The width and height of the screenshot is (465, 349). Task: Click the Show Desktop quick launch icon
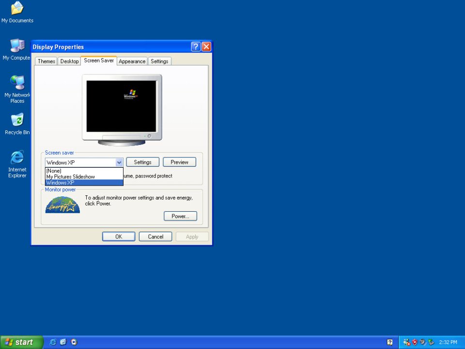pos(63,342)
